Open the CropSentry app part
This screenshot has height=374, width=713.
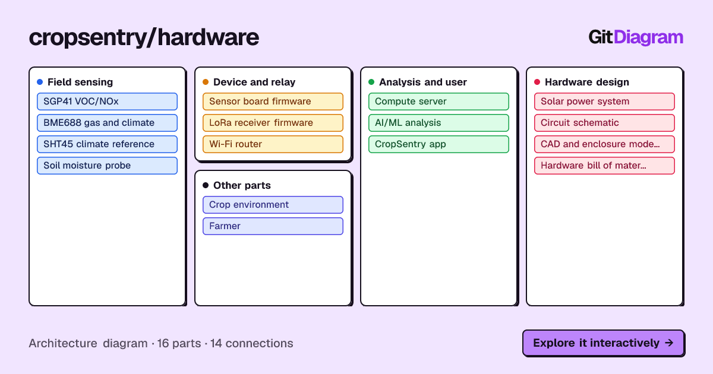point(438,144)
